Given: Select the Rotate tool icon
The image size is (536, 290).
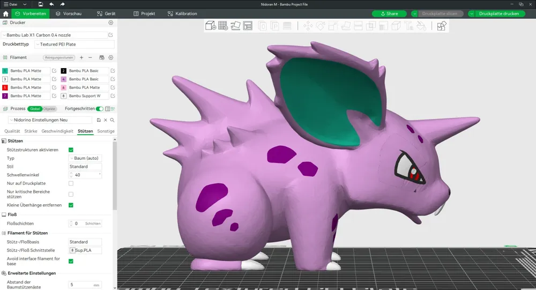Looking at the screenshot, I should click(x=321, y=26).
